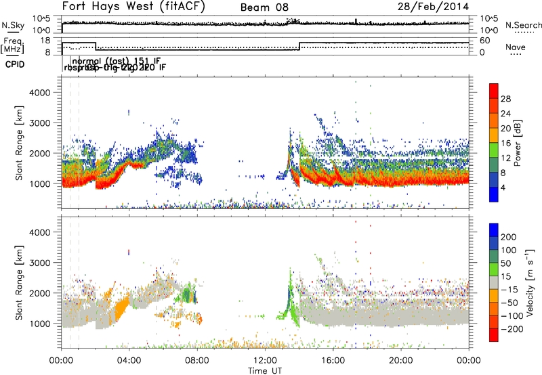
Task: Pick the blue bottom segment of power colorbar
Action: pyautogui.click(x=494, y=194)
